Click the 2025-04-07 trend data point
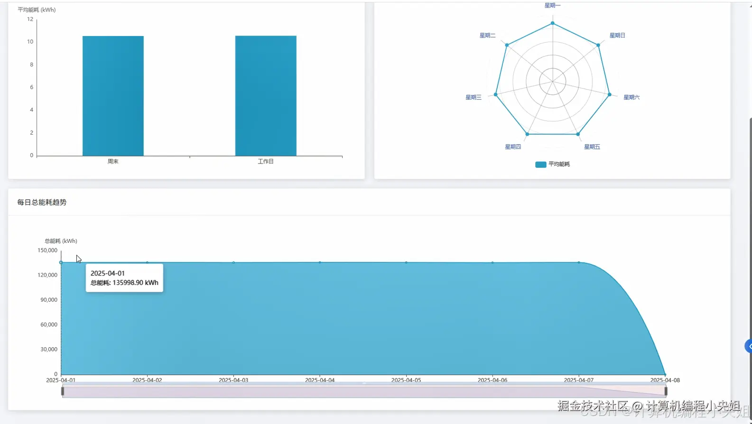The image size is (752, 424). point(579,262)
